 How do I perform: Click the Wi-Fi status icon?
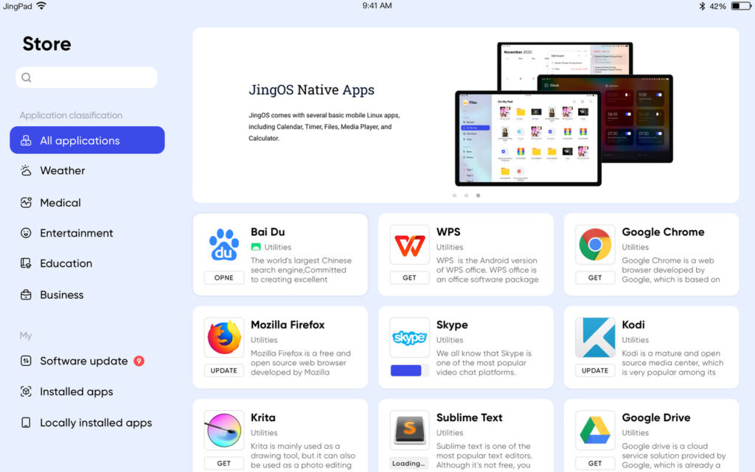pos(41,6)
